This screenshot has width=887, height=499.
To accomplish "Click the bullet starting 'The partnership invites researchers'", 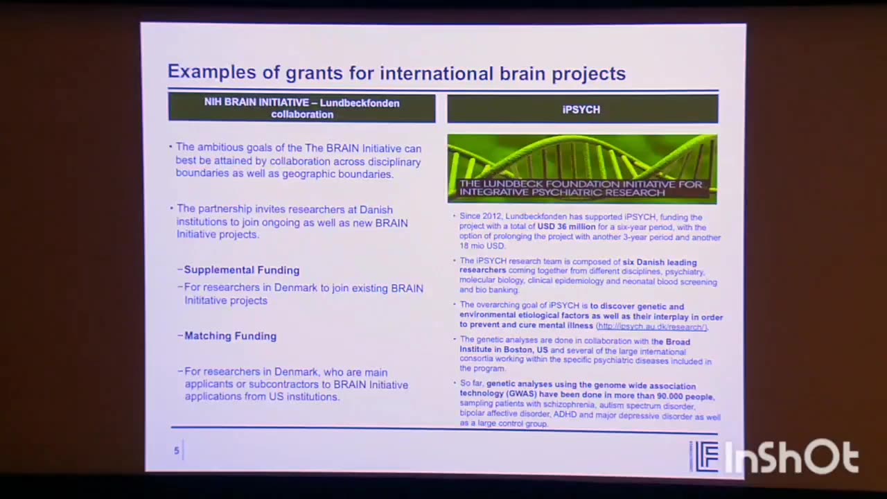I will click(291, 222).
